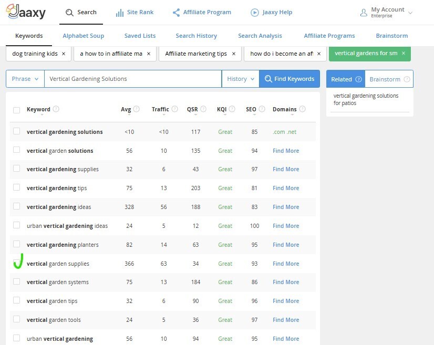Check the 'vertical garden tips' row checkbox
Image resolution: width=434 pixels, height=345 pixels.
tap(17, 300)
